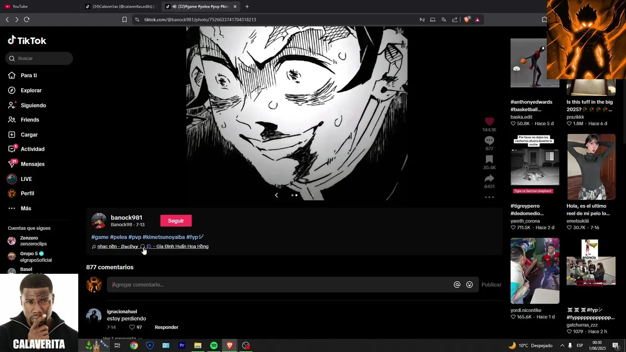
Task: Bookmark this page in the address bar
Action: 124,20
